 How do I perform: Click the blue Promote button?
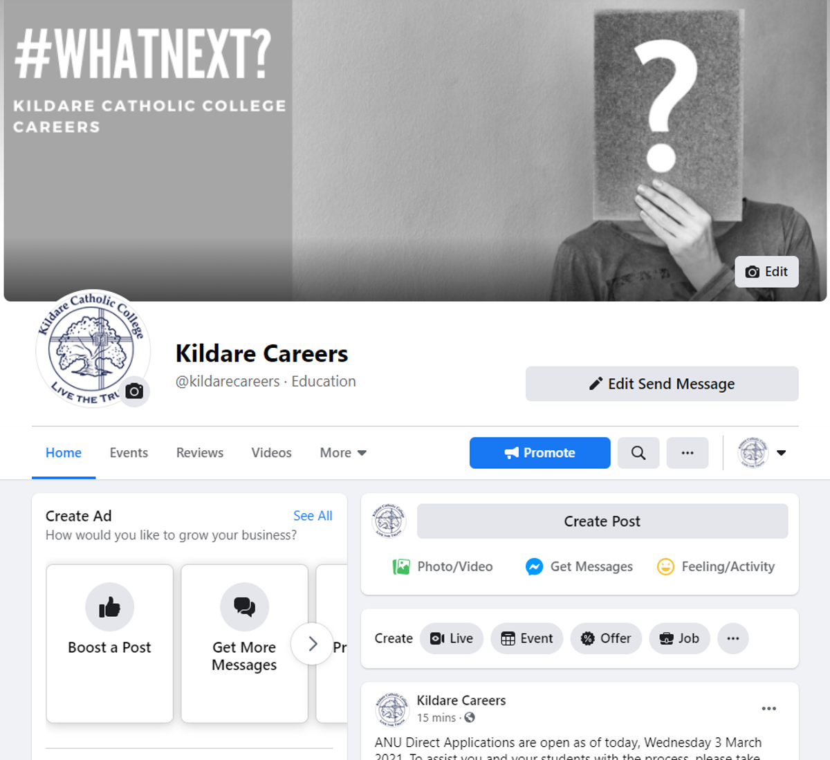pyautogui.click(x=540, y=453)
